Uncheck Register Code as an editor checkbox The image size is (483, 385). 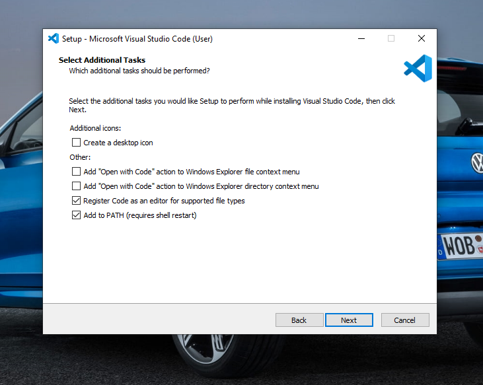tap(77, 201)
